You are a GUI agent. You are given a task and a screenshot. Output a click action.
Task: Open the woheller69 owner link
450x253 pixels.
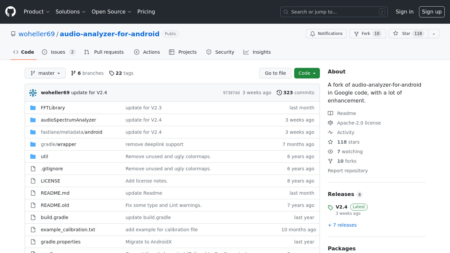(37, 34)
